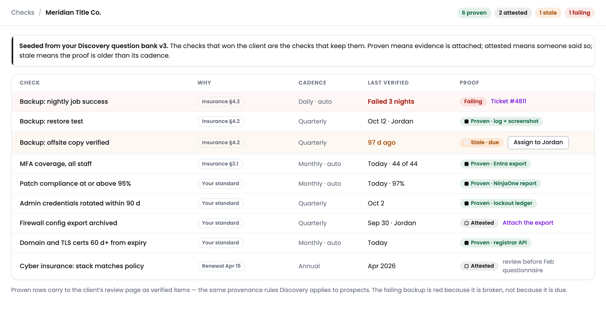Viewport: 606px width, 334px height.
Task: Click the Daily · auto cadence cell
Action: (x=315, y=101)
